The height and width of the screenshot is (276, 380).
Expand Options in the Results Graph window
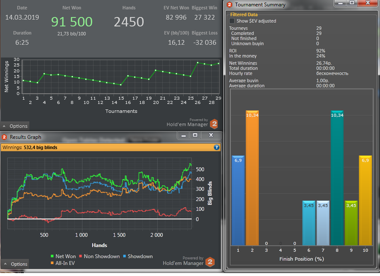[15, 264]
